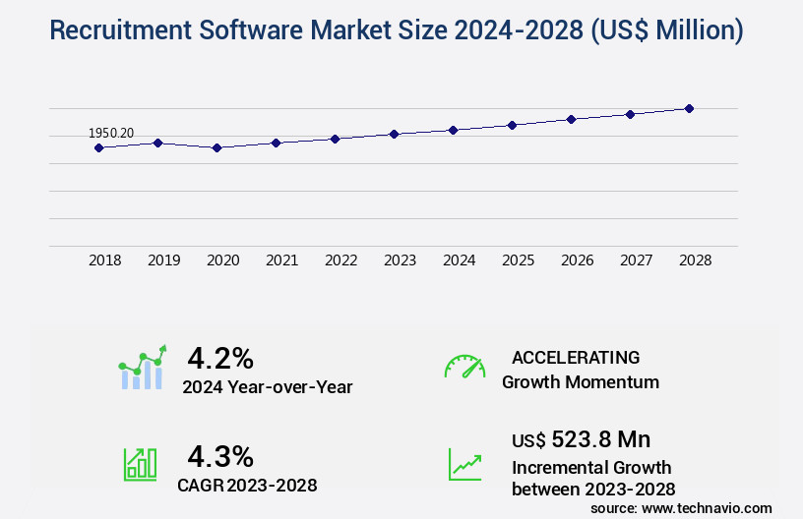Click the incremental growth line chart icon
This screenshot has height=519, width=803.
pos(464,464)
